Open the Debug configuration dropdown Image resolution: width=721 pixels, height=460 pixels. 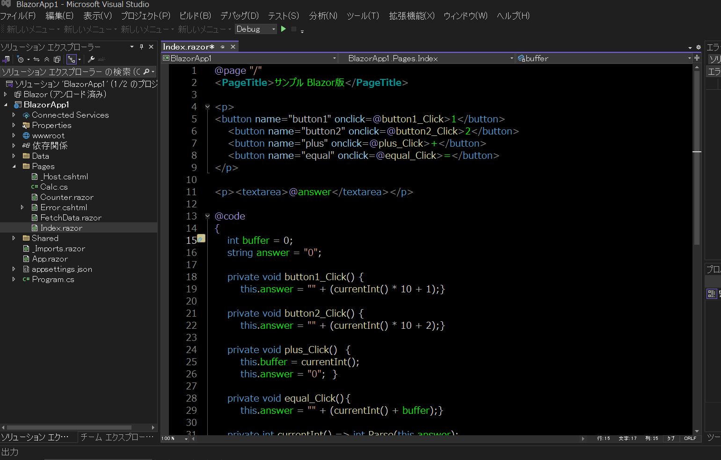255,29
